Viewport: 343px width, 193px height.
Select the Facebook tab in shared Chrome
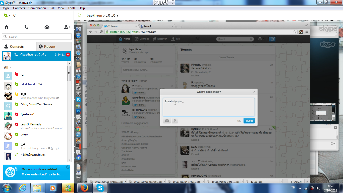point(157,26)
